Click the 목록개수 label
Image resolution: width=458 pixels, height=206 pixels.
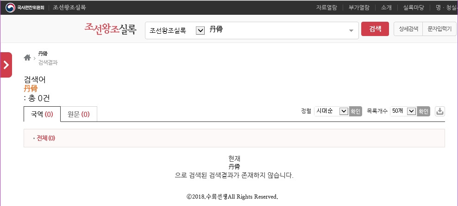[377, 111]
